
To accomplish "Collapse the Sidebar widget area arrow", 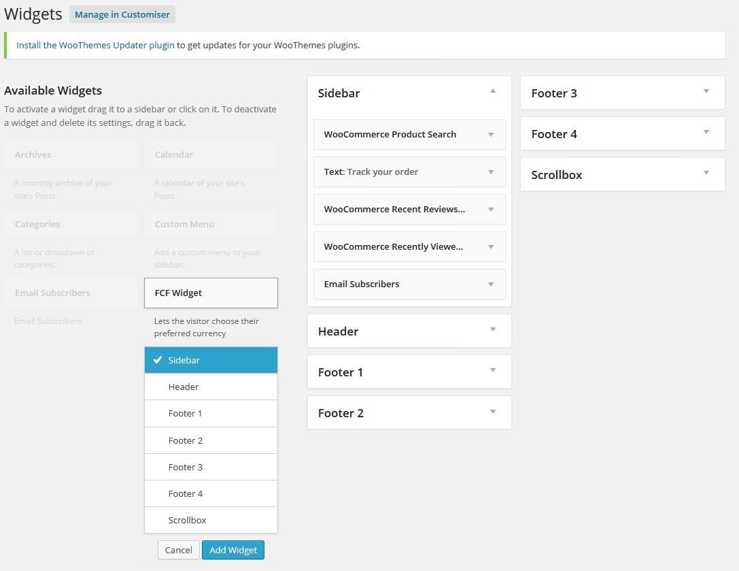I will tap(493, 91).
